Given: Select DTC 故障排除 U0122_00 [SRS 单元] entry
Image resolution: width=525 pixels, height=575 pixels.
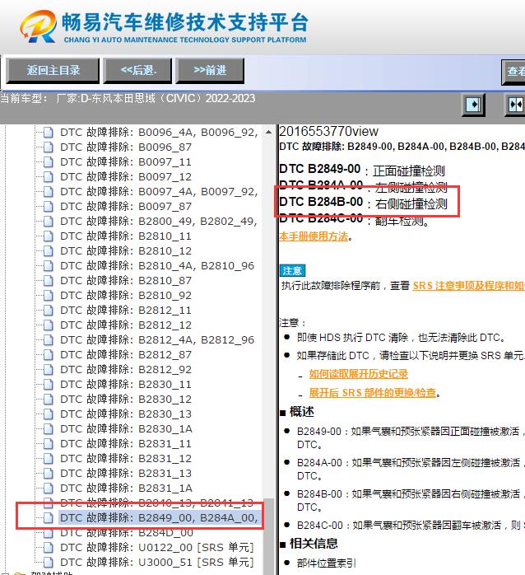Looking at the screenshot, I should [x=157, y=548].
